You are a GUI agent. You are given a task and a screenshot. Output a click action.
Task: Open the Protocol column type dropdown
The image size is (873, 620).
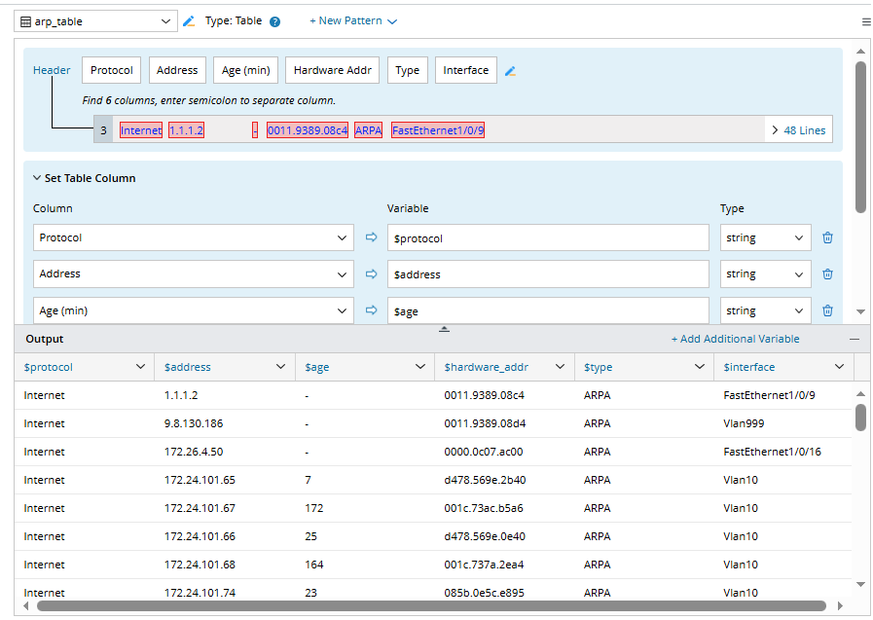[x=765, y=237]
